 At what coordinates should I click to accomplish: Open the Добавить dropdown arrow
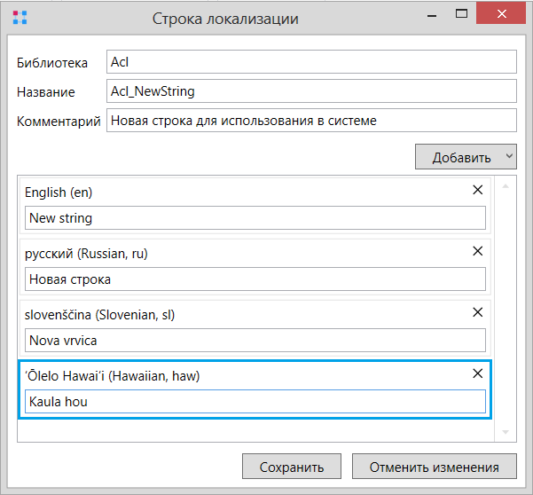click(509, 156)
